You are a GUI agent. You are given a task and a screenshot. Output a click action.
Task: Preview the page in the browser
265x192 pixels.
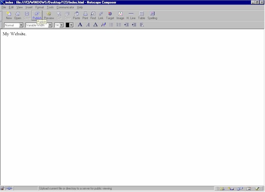[49, 16]
